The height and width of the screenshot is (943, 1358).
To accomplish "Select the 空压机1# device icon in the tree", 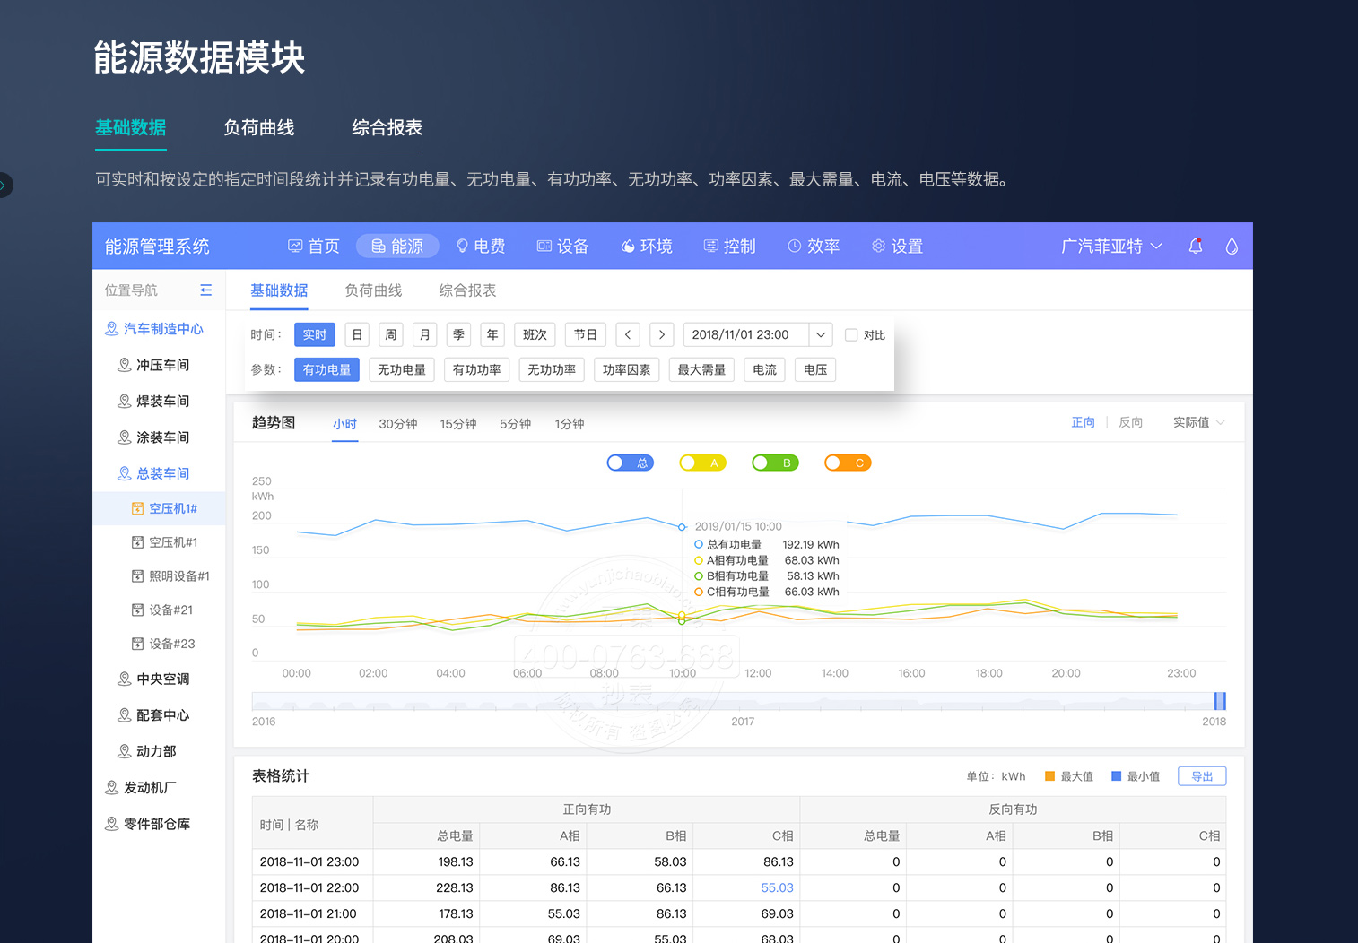I will (137, 508).
